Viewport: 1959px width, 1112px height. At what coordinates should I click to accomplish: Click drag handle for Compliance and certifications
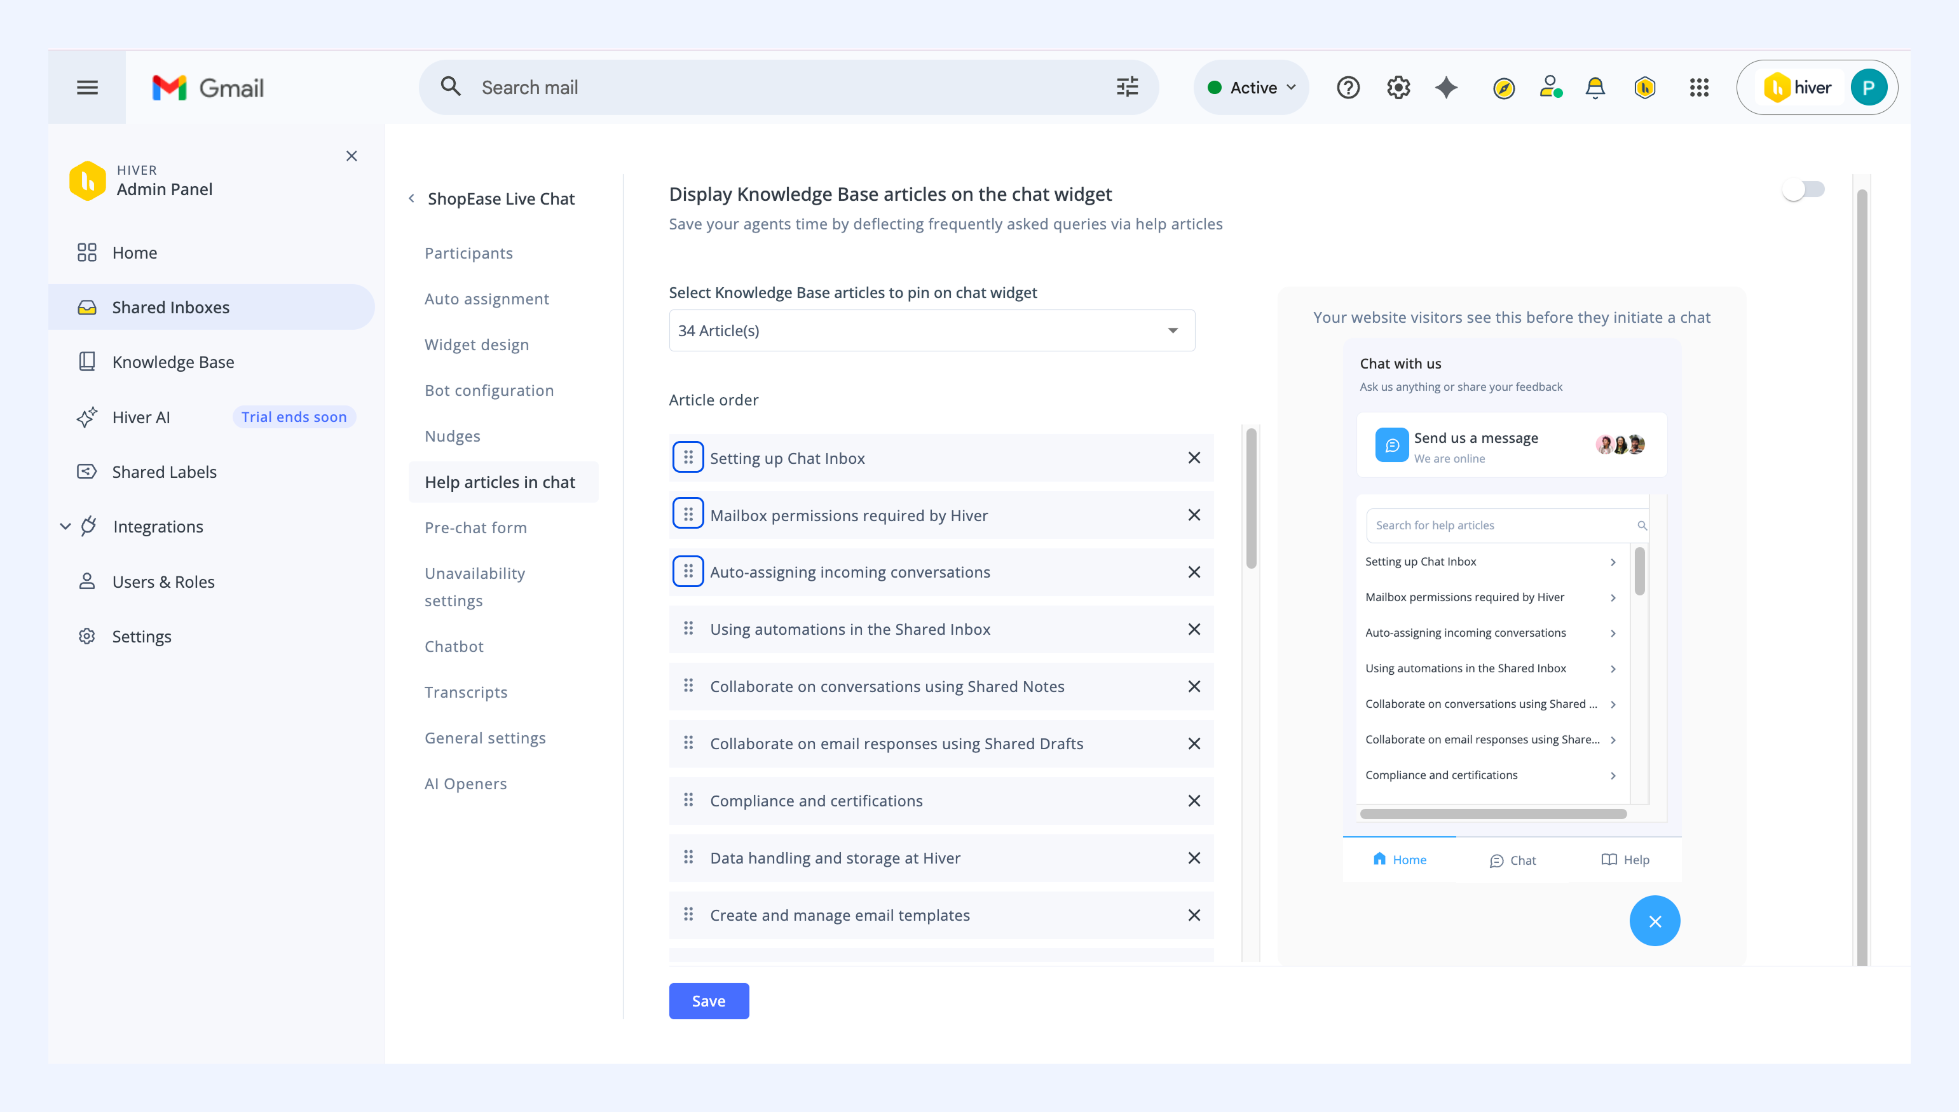[687, 799]
